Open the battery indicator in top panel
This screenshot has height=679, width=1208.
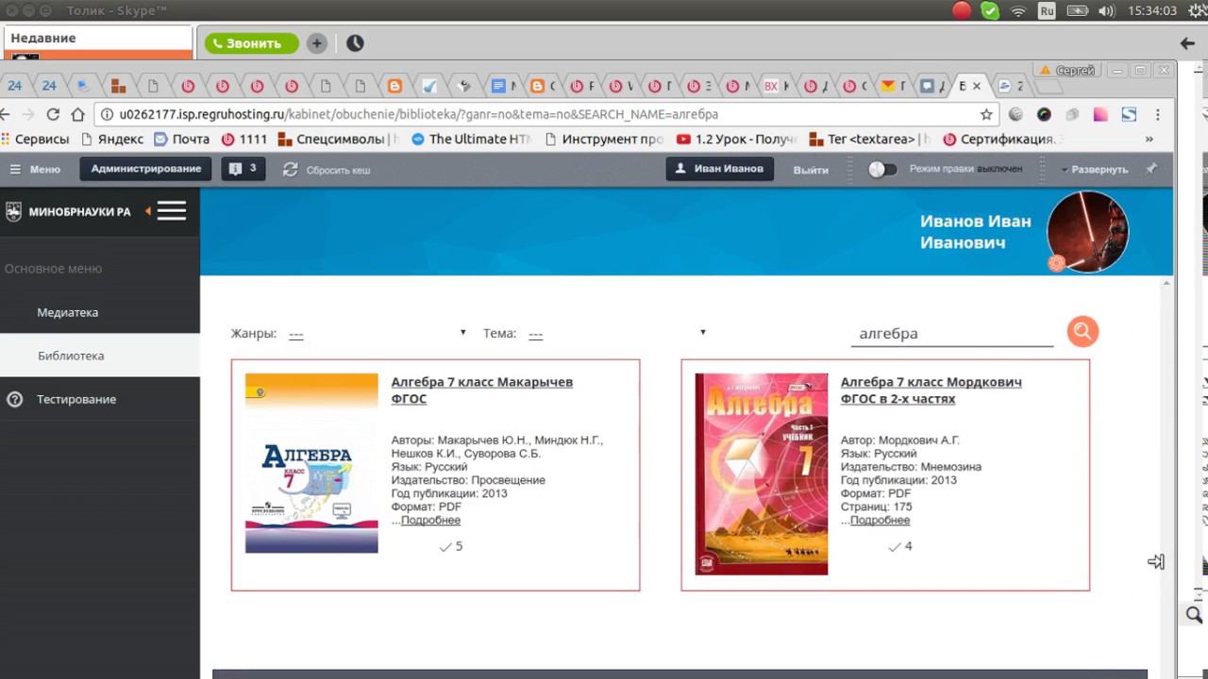1077,11
